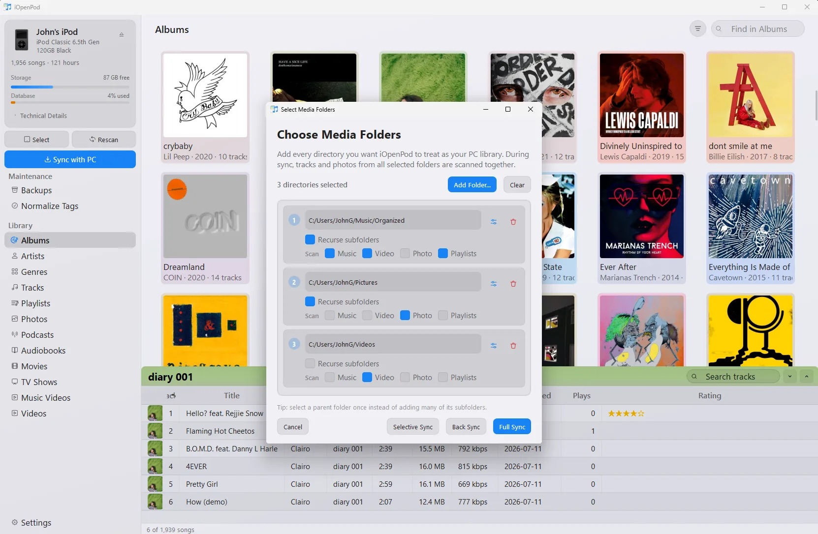Toggle Photo scan for Music/Organized folder
This screenshot has height=534, width=818.
(x=405, y=253)
